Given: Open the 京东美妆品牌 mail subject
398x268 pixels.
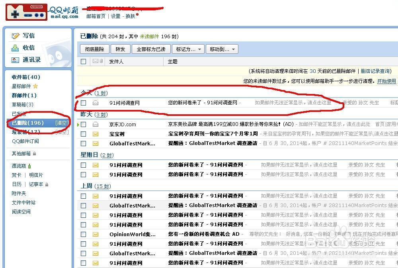Looking at the screenshot, I should pyautogui.click(x=231, y=124).
